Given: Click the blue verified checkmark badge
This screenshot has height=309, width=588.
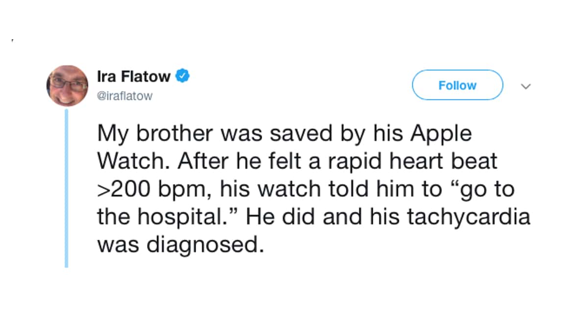Looking at the screenshot, I should (x=183, y=77).
